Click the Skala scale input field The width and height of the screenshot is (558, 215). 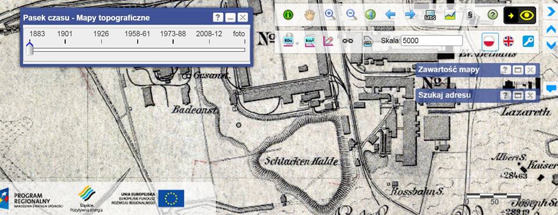pos(432,41)
